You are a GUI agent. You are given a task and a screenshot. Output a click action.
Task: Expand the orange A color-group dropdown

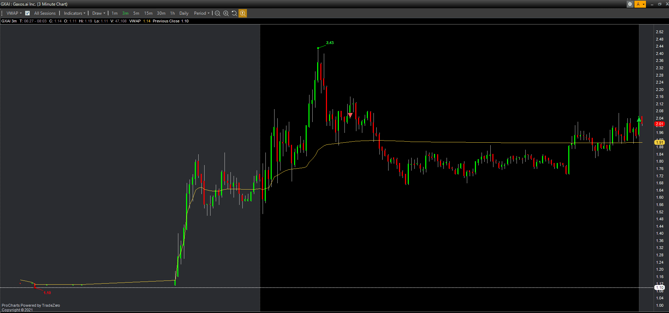643,4
